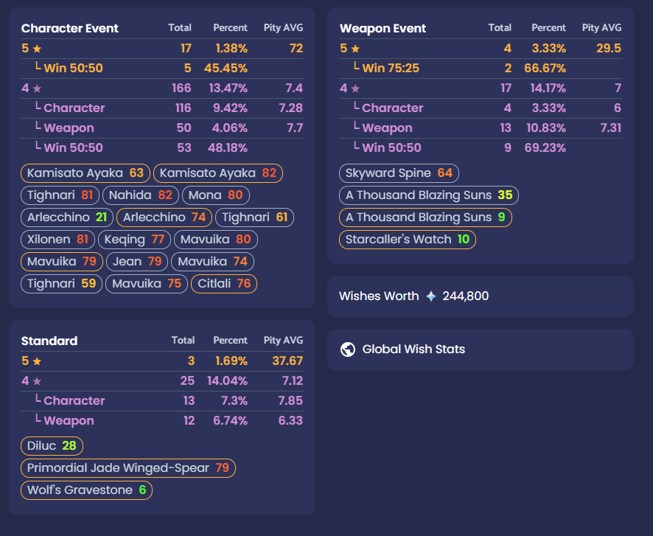Click the 5-star icon in Character Event
Viewport: 653px width, 536px height.
[x=37, y=48]
